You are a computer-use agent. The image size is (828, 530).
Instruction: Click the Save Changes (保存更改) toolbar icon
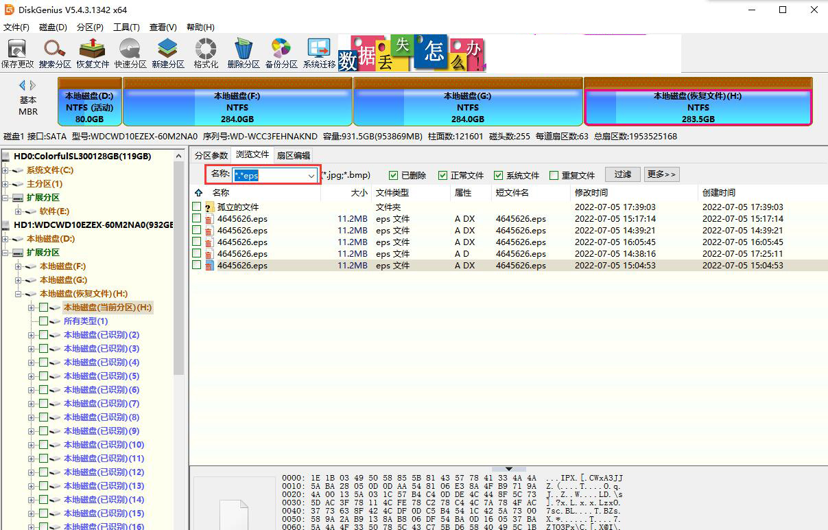16,54
